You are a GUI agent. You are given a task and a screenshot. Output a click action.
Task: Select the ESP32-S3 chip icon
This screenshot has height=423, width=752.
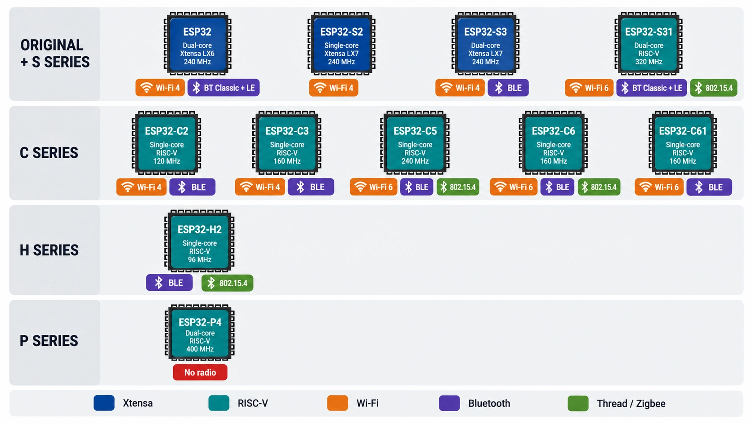[x=485, y=44]
